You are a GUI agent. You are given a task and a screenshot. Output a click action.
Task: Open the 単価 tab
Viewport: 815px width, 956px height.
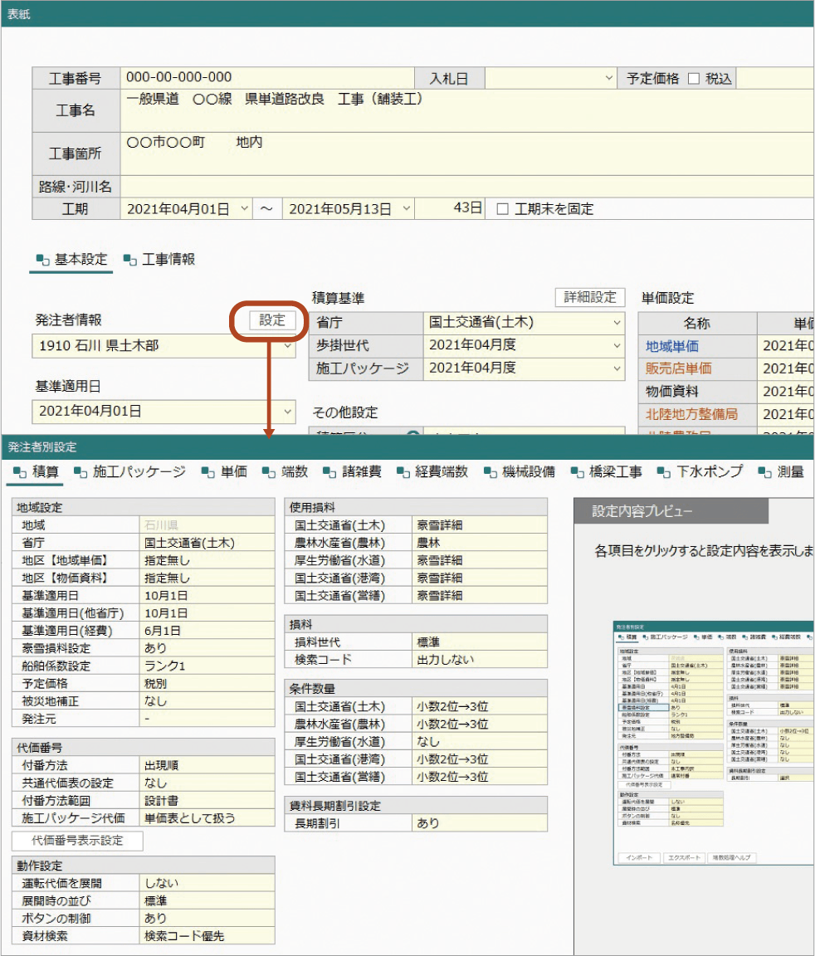225,472
